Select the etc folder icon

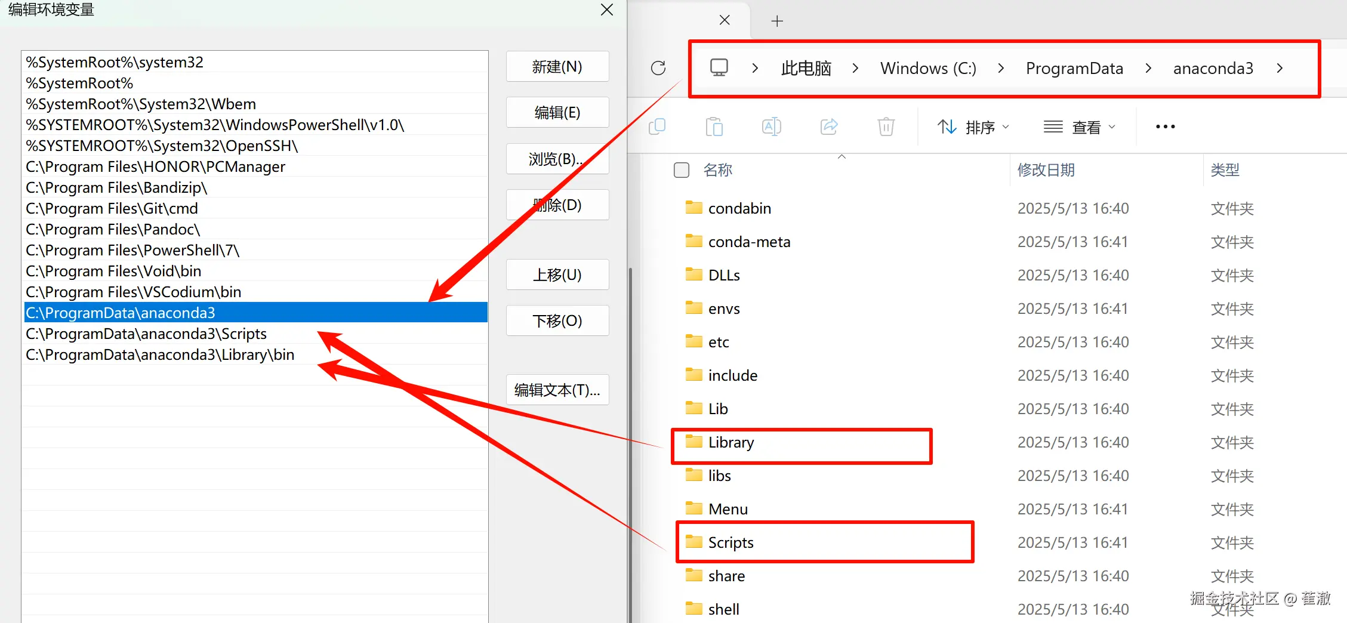pyautogui.click(x=693, y=341)
